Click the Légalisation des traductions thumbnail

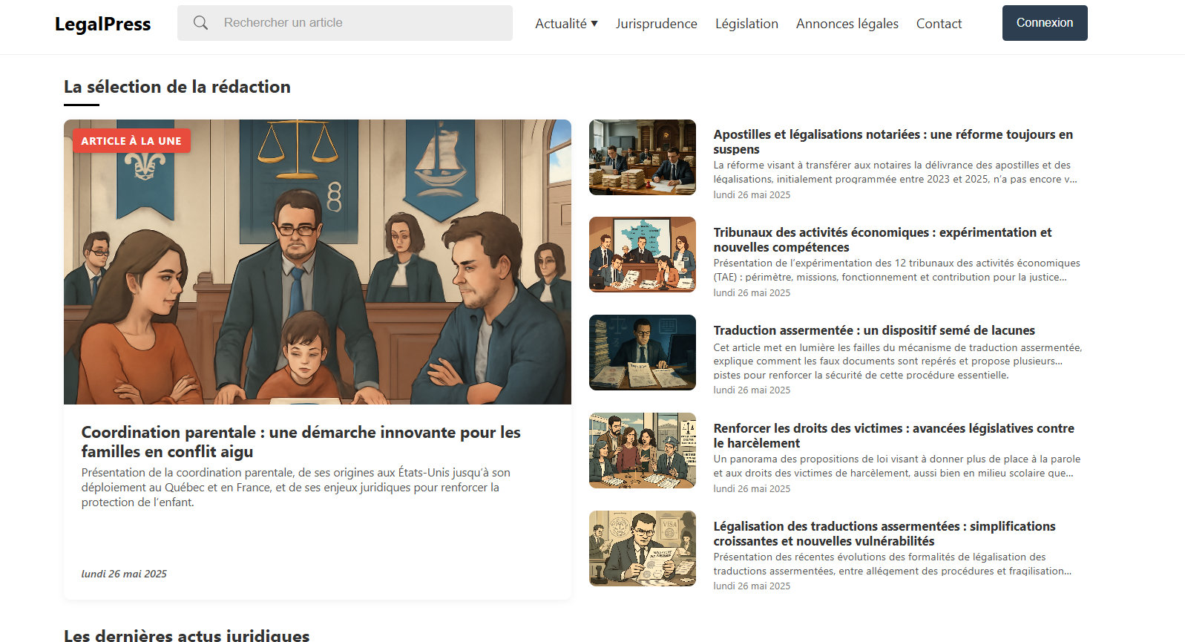pos(643,548)
